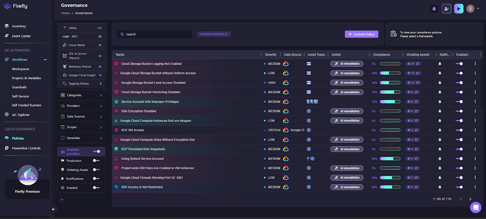This screenshot has height=219, width=486.
Task: Click asset type icon for Cloud Storage Bucket Versioning
Action: [309, 92]
